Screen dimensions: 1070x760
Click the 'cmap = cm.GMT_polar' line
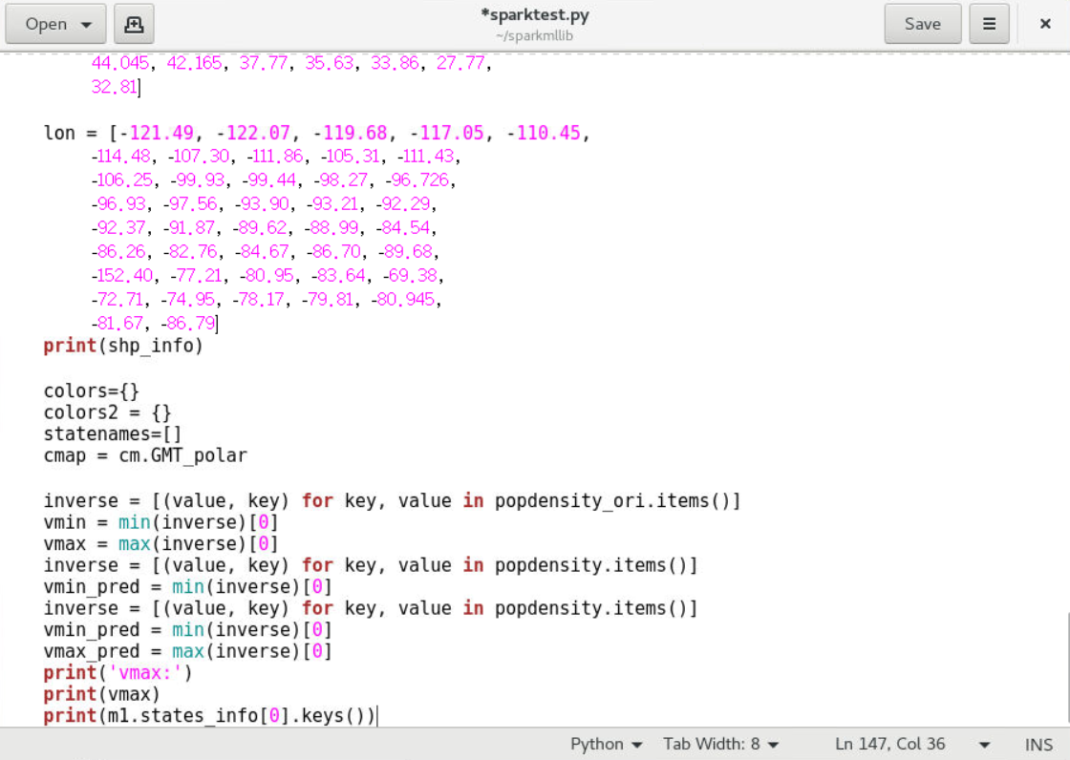point(145,455)
